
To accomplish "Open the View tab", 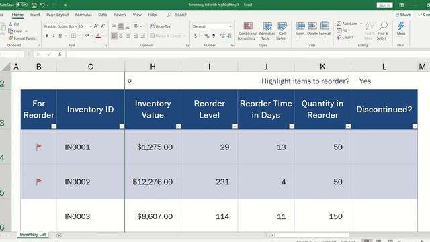I will [x=137, y=15].
